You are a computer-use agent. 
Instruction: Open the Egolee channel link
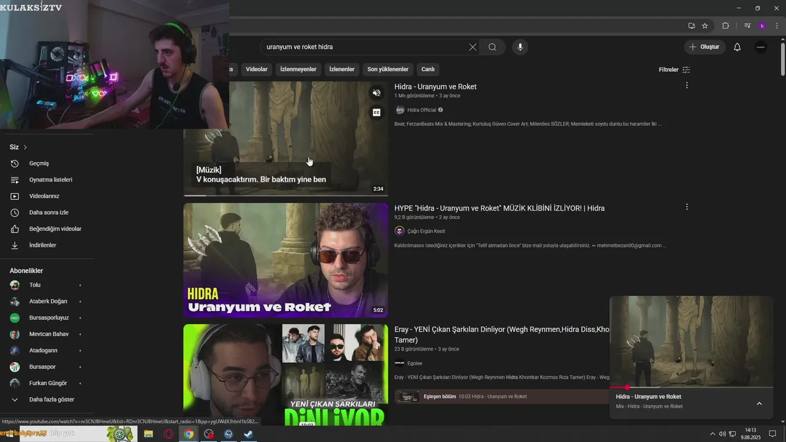coord(414,363)
